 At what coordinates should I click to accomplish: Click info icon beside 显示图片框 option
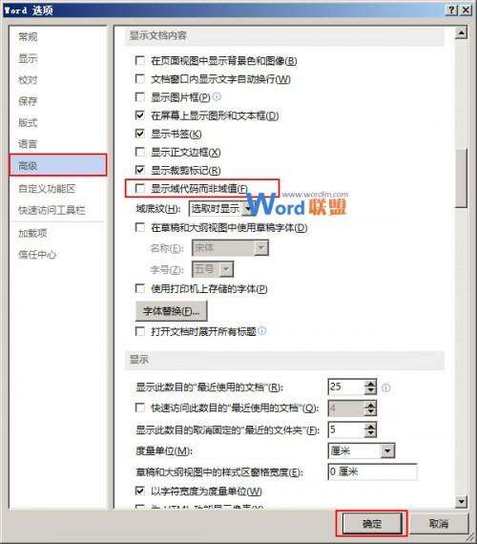217,96
